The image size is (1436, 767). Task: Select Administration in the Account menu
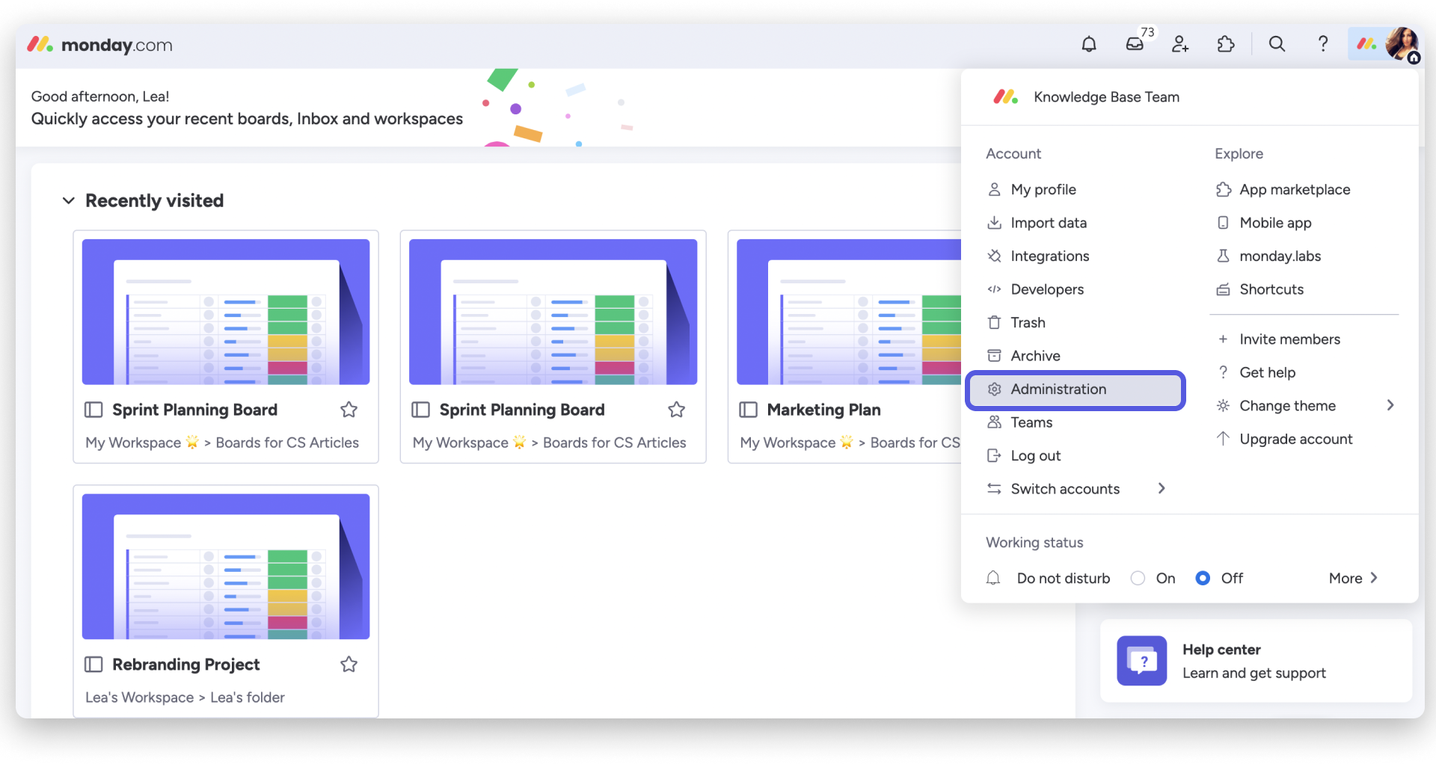[1076, 389]
